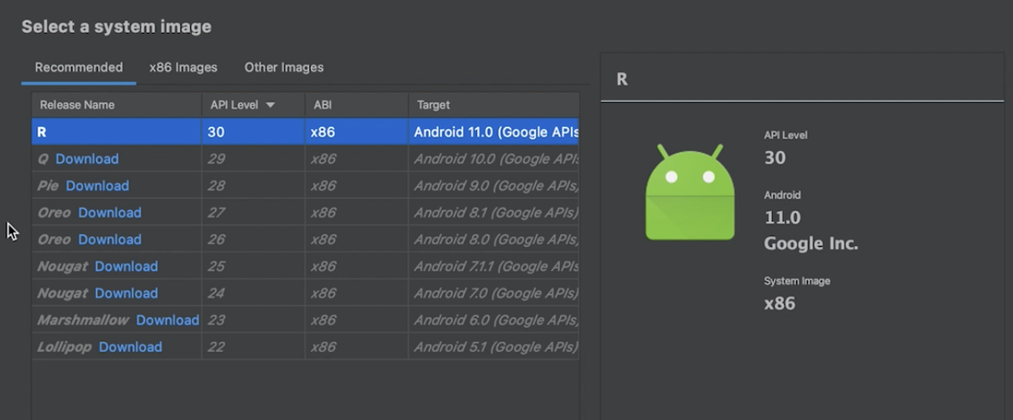Viewport: 1013px width, 420px height.
Task: Download the Q system image
Action: (x=87, y=159)
